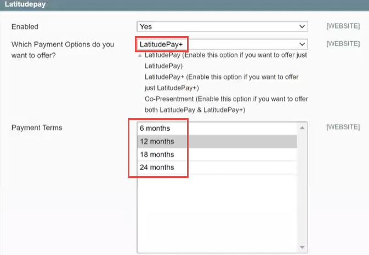Image resolution: width=369 pixels, height=255 pixels.
Task: Select 6 months payment term
Action: (x=217, y=128)
